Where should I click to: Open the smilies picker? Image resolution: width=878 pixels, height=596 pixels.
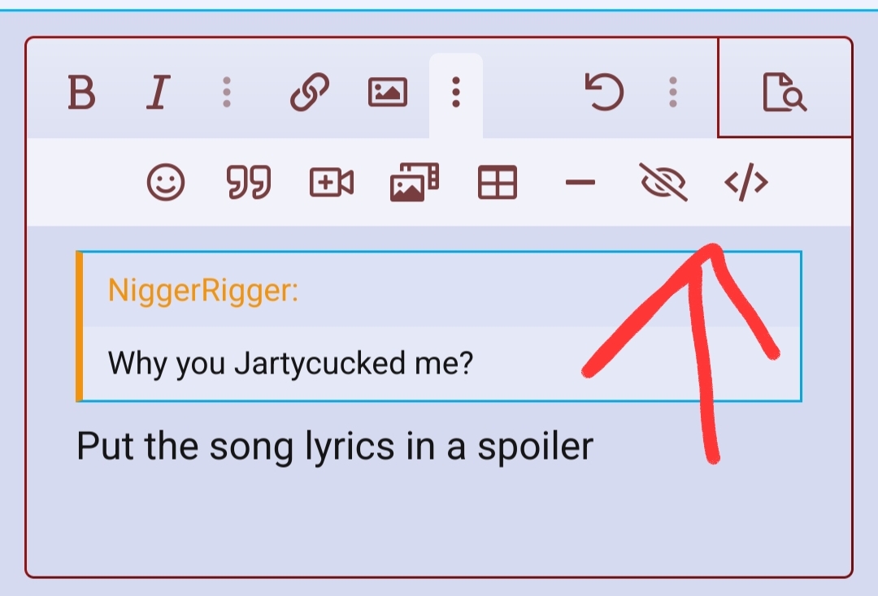coord(166,182)
